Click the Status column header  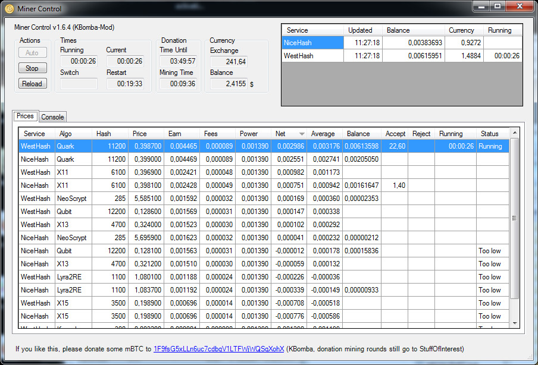coord(493,134)
